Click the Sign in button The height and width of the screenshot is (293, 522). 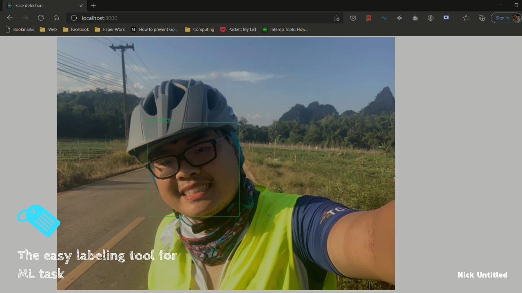click(x=502, y=18)
